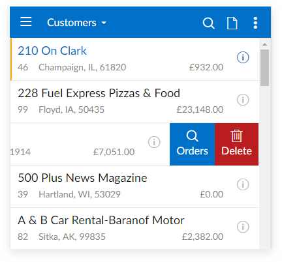Click the Customers title in header
The image size is (282, 262).
(x=72, y=23)
